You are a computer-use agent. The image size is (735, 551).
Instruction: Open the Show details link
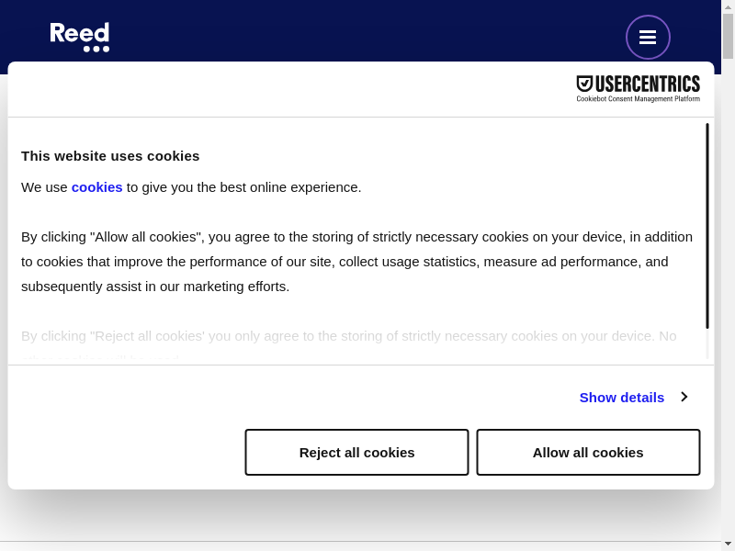tap(621, 397)
